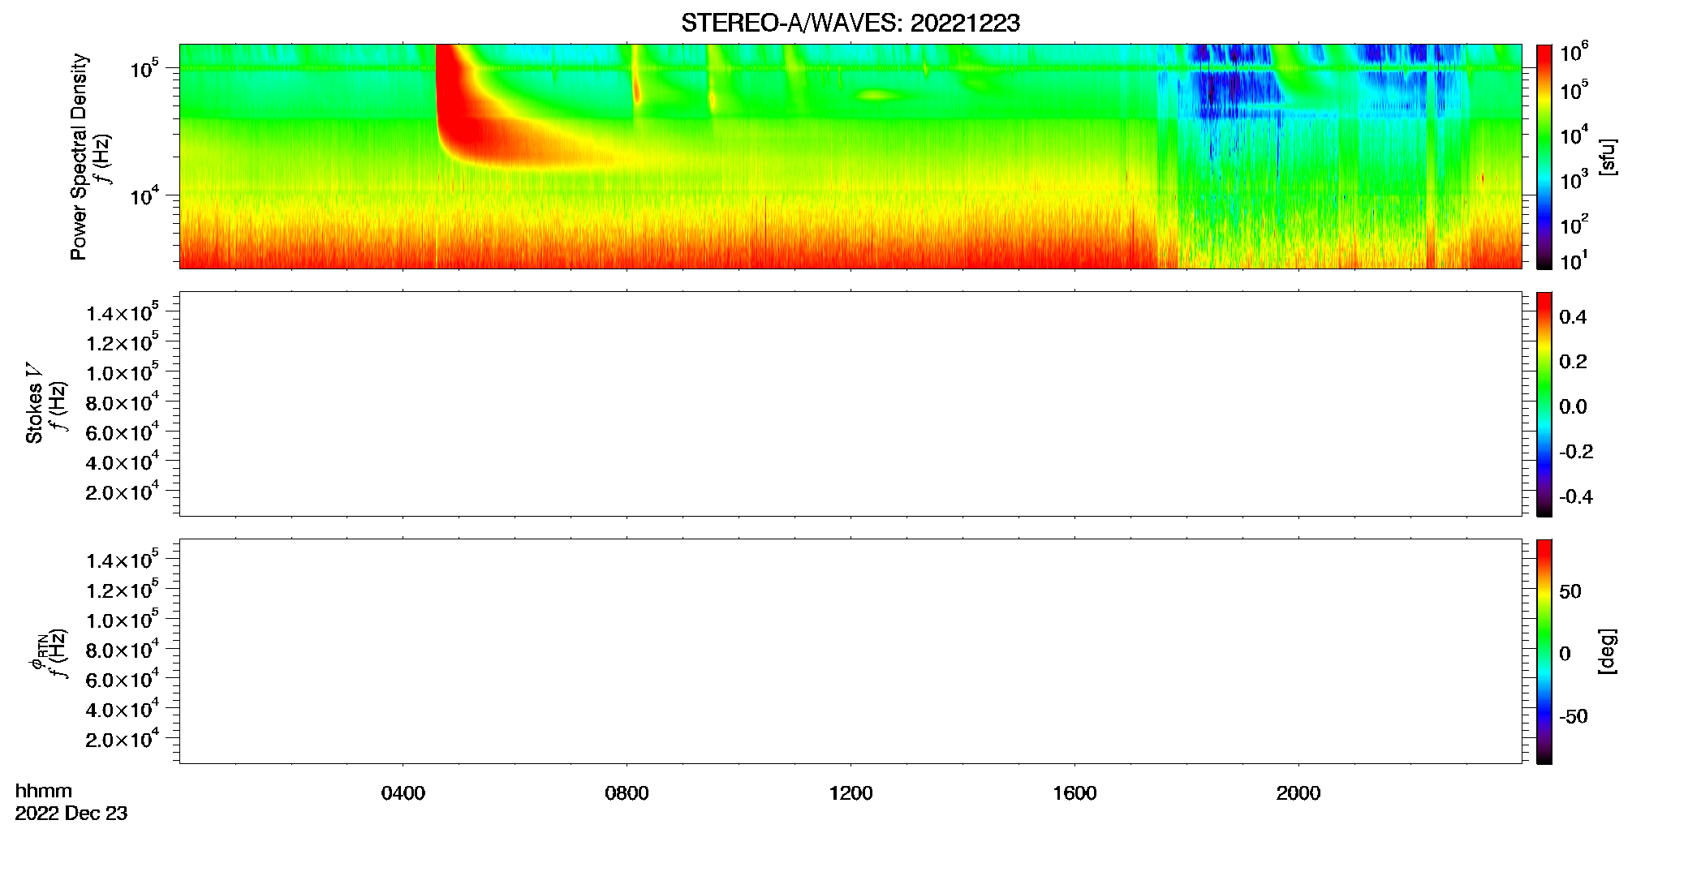
Task: Click the 0.4 label on Stokes color bar
Action: (1573, 317)
